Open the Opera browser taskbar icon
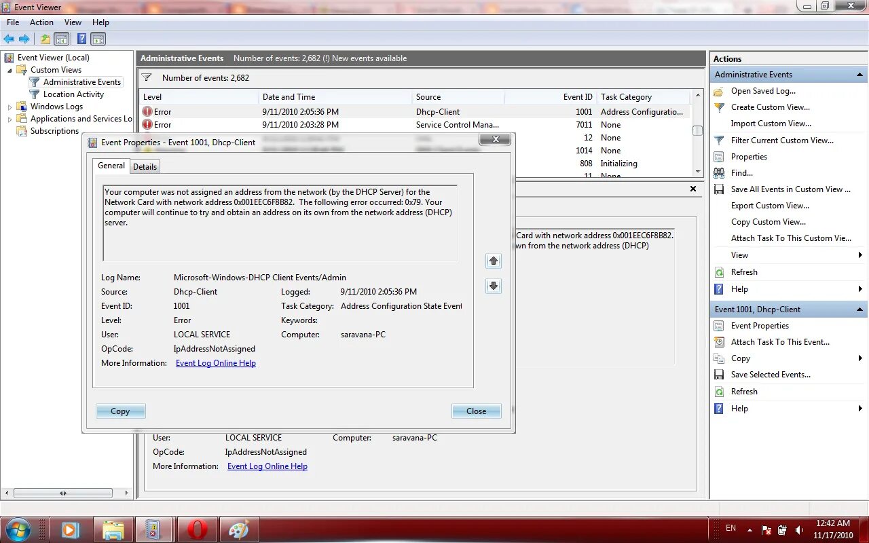 [x=197, y=529]
